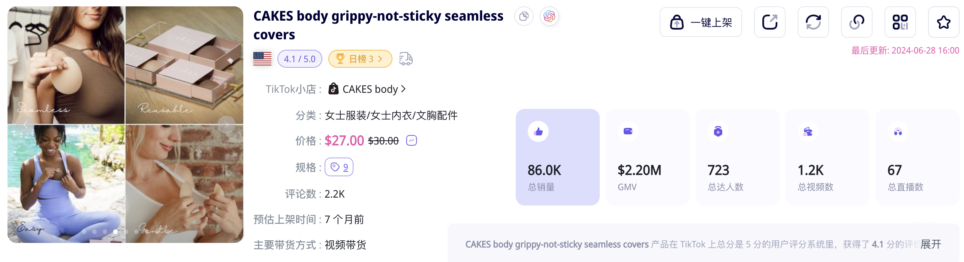The width and height of the screenshot is (964, 262).
Task: Select the GMV $2.20M stat card
Action: pyautogui.click(x=647, y=157)
